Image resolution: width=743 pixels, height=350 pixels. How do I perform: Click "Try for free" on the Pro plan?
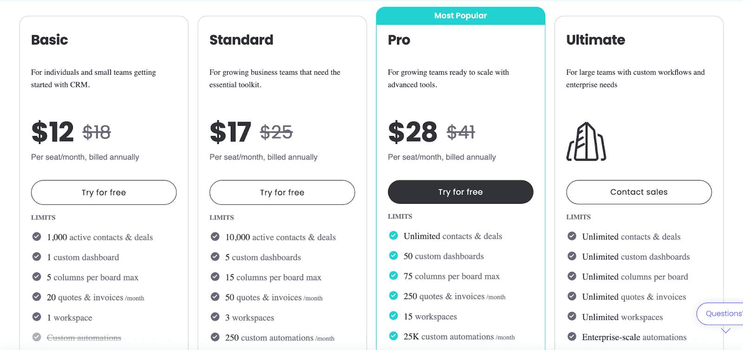460,192
